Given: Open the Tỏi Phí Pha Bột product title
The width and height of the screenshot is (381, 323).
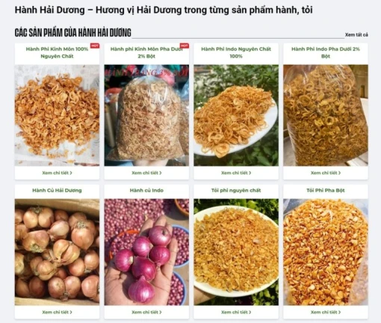Looking at the screenshot, I should [326, 190].
